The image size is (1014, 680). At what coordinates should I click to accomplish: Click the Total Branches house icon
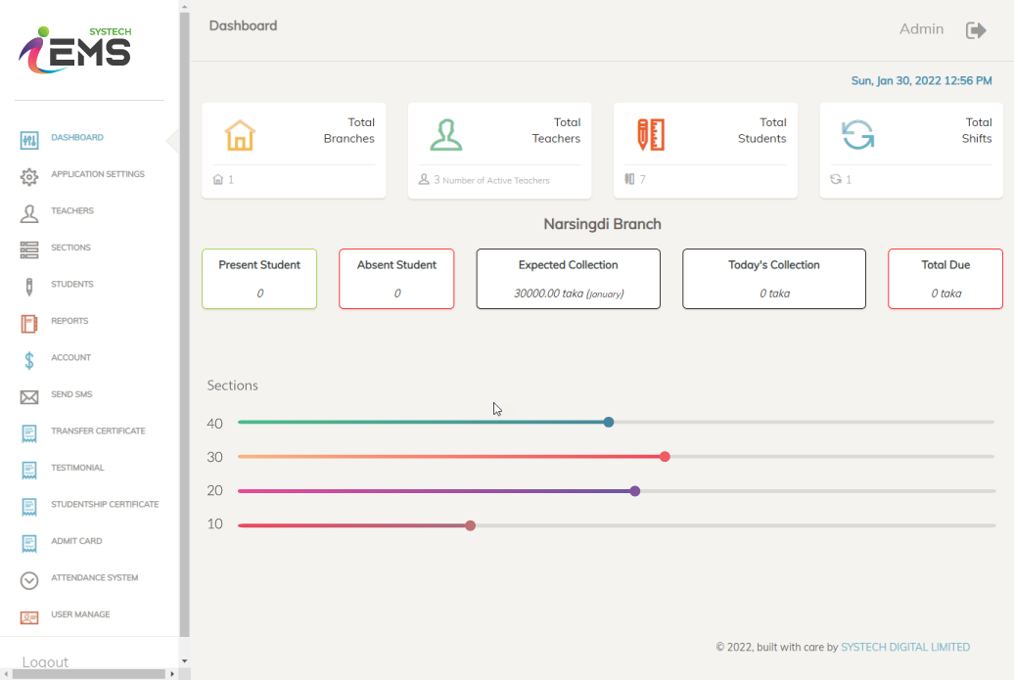(x=240, y=135)
